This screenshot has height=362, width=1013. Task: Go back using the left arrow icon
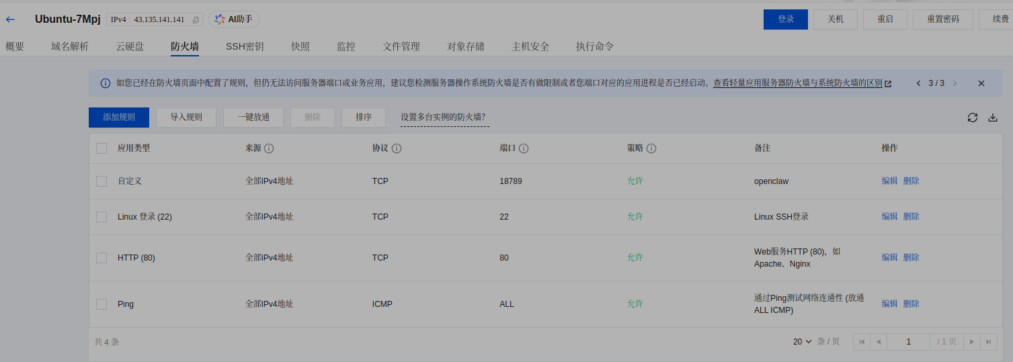click(x=10, y=19)
